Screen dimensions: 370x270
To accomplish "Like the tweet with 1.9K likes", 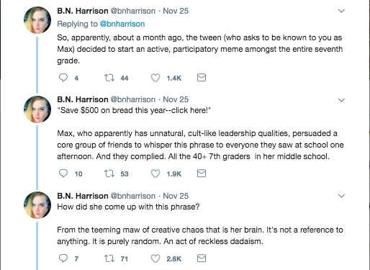I will point(155,174).
